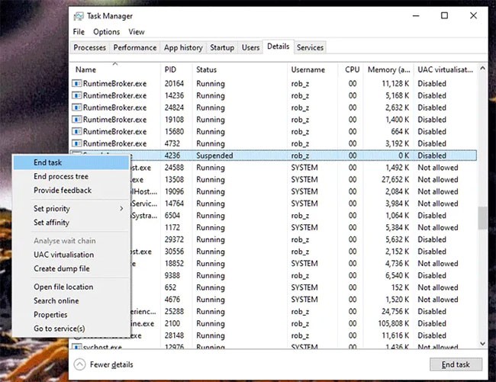496x382 pixels.
Task: Switch to the Services tab
Action: coord(310,47)
